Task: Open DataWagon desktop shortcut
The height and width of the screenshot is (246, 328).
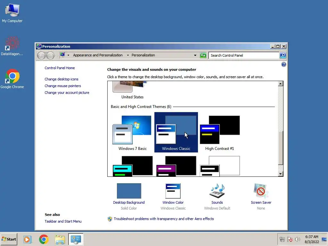Action: (12, 46)
